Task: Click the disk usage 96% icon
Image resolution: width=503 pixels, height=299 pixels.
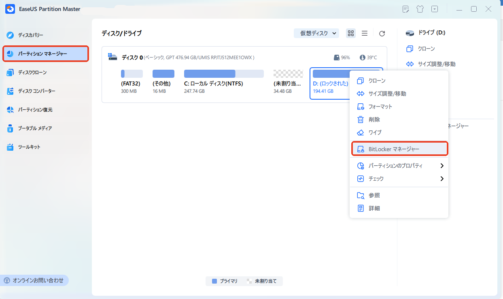Action: coord(337,58)
